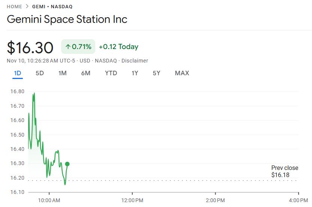Show the 1M chart range

click(x=63, y=73)
